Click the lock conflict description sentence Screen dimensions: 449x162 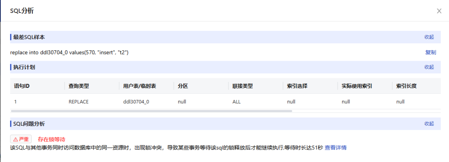point(167,148)
